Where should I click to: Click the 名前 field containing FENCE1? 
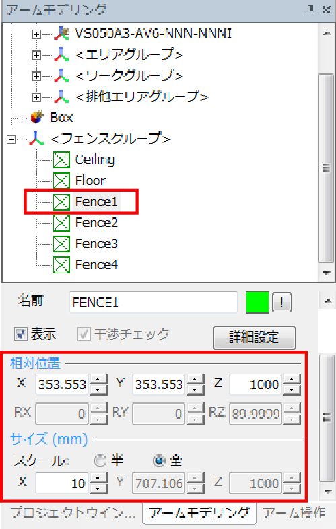point(154,302)
